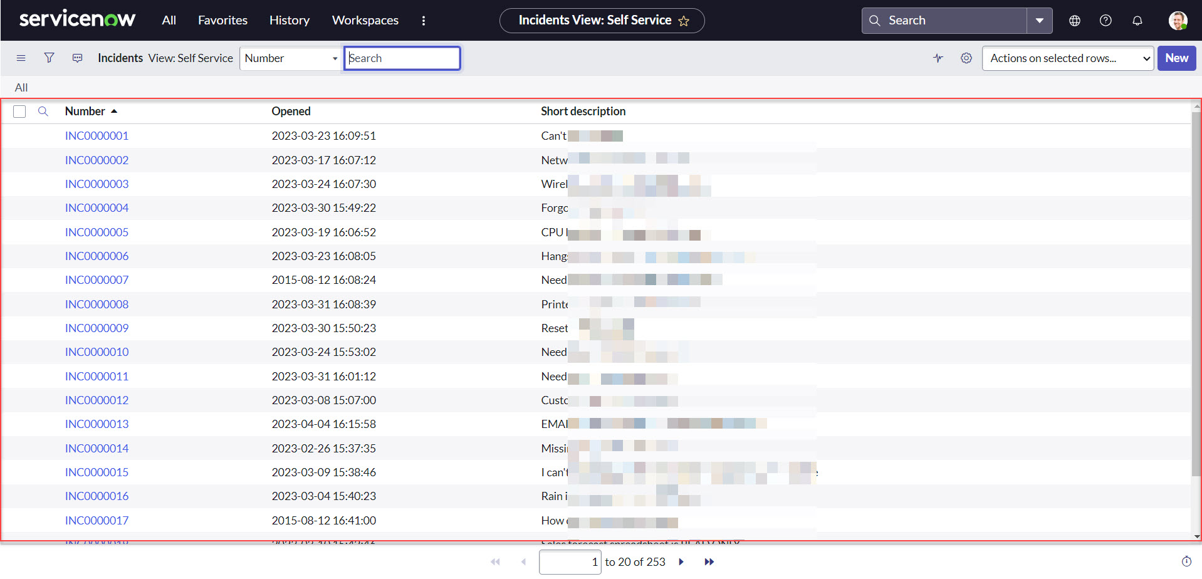Switch to the Favorites menu item

pos(222,20)
